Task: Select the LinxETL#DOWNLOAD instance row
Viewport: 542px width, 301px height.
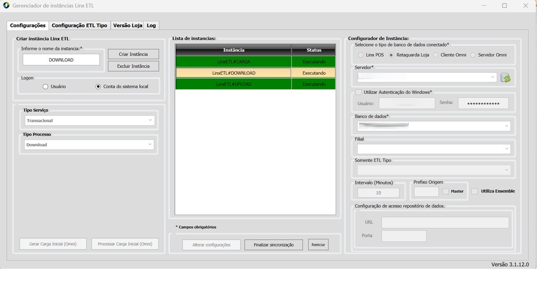Action: coord(255,73)
